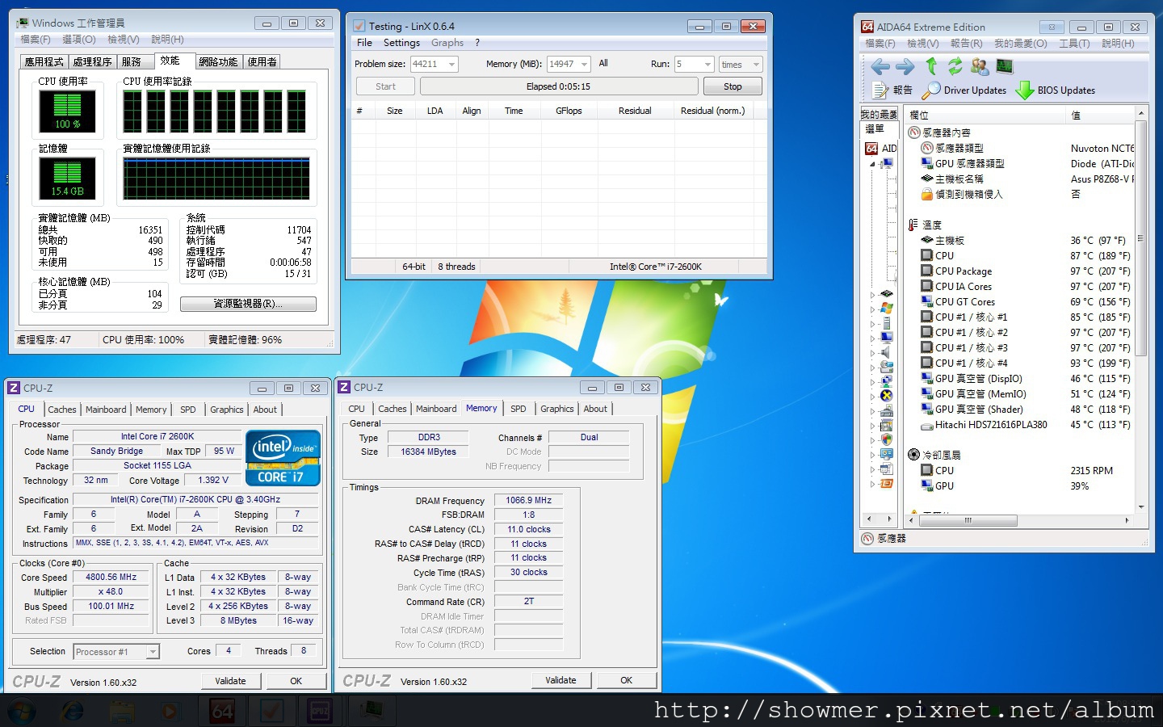
Task: Select the security shield node in AIDA64 tree
Action: (887, 439)
